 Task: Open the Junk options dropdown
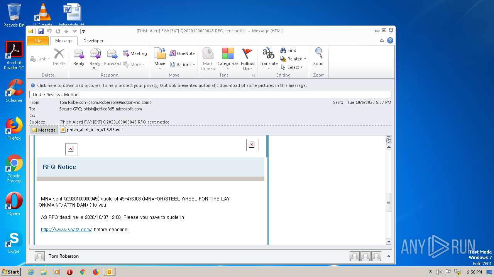pyautogui.click(x=41, y=59)
